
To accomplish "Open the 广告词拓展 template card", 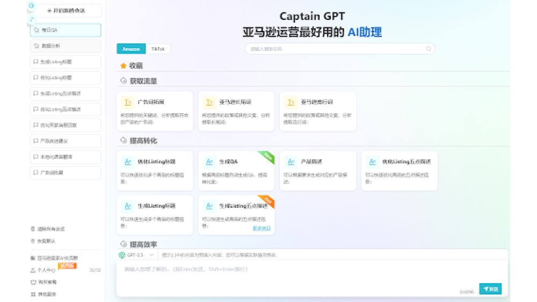I will point(155,111).
